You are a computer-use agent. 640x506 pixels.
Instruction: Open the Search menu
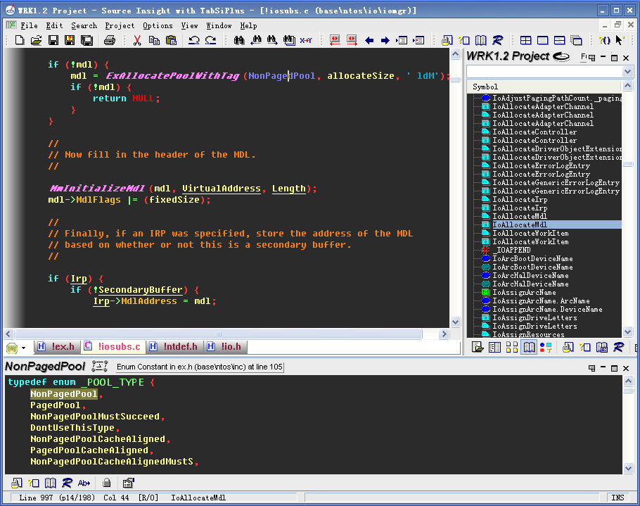pos(84,25)
